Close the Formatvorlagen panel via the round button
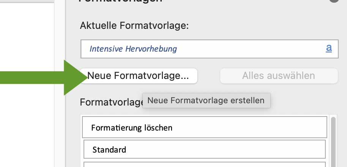The width and height of the screenshot is (347, 167). click(x=334, y=1)
